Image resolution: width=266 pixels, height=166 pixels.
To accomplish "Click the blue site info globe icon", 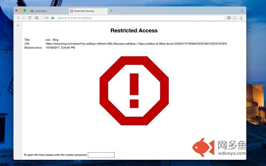I will [x=53, y=18].
